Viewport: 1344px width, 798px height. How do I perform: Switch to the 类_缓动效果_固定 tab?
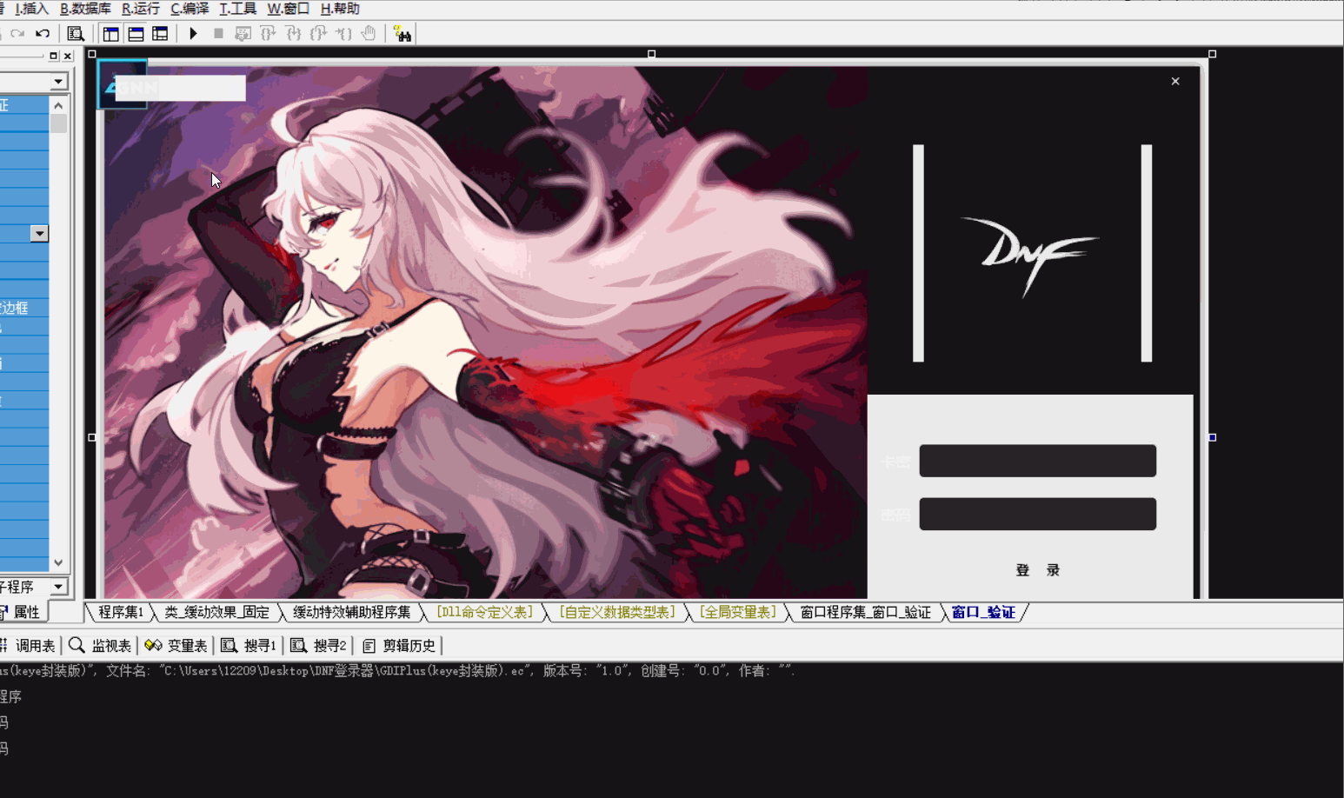pyautogui.click(x=216, y=612)
